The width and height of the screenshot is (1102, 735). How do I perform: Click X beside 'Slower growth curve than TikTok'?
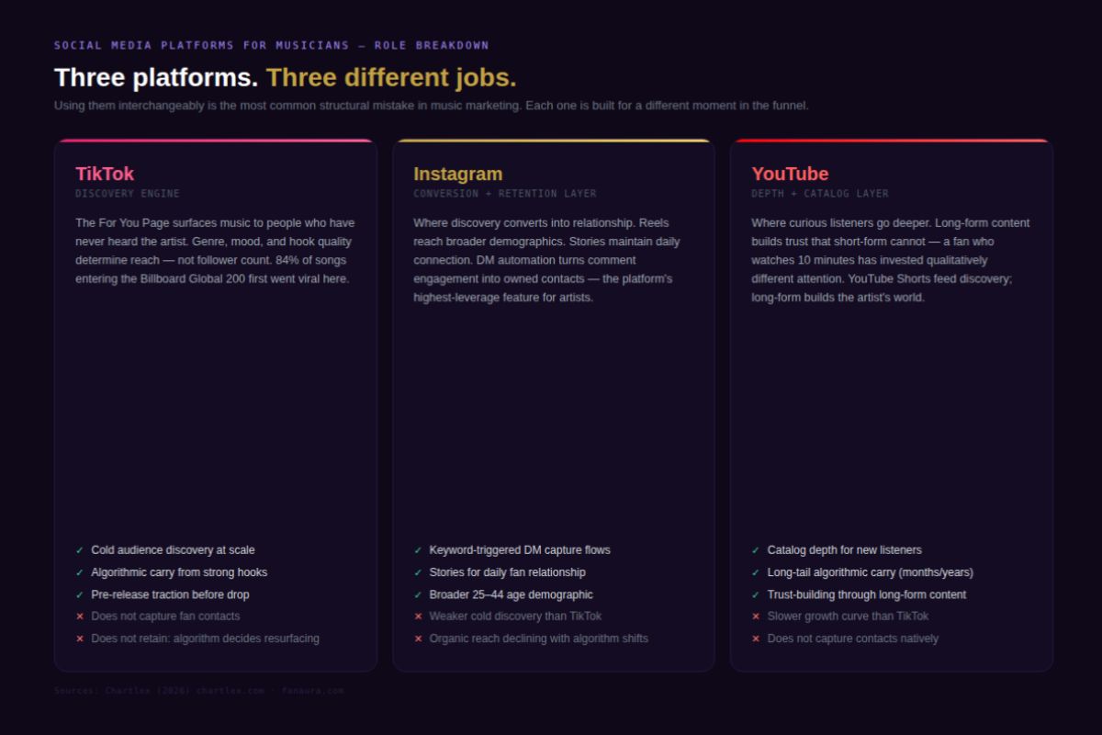(756, 616)
